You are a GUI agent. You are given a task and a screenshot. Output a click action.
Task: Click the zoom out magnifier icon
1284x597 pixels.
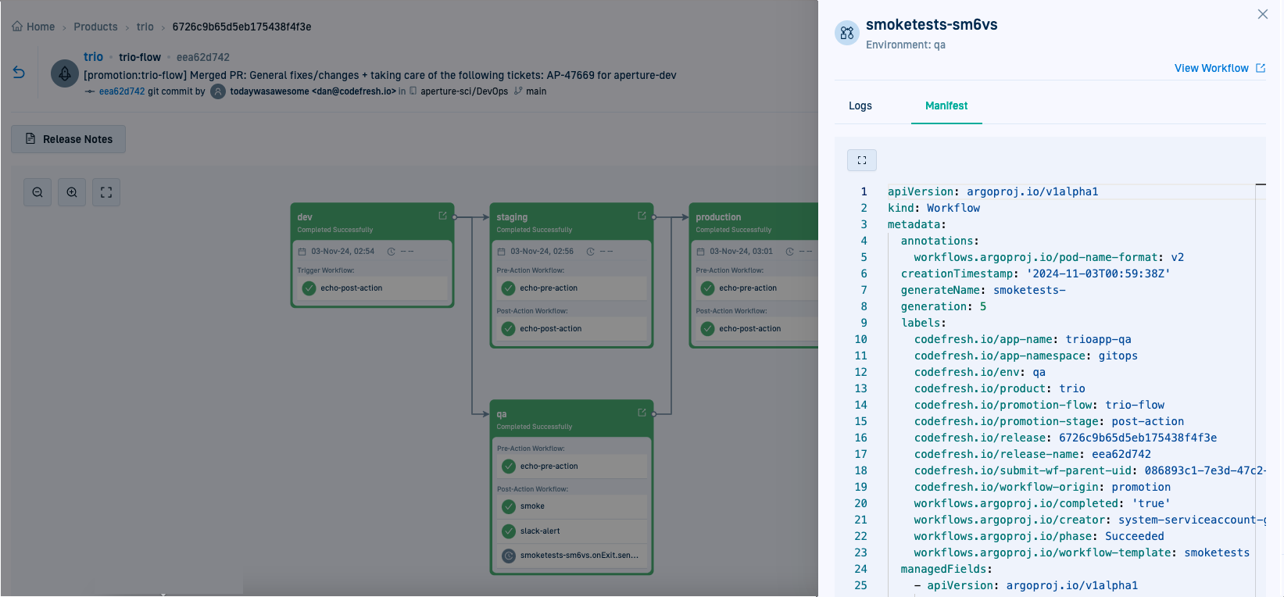38,192
